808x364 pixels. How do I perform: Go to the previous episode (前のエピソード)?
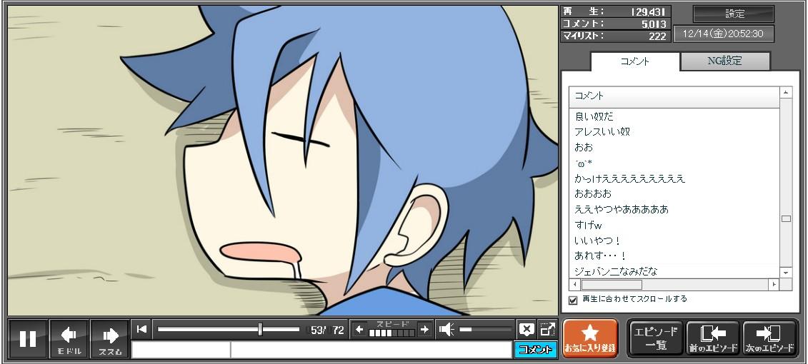(712, 338)
